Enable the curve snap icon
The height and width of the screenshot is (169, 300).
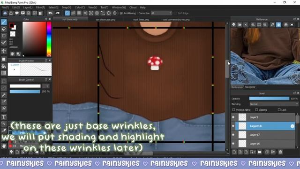coord(103,13)
